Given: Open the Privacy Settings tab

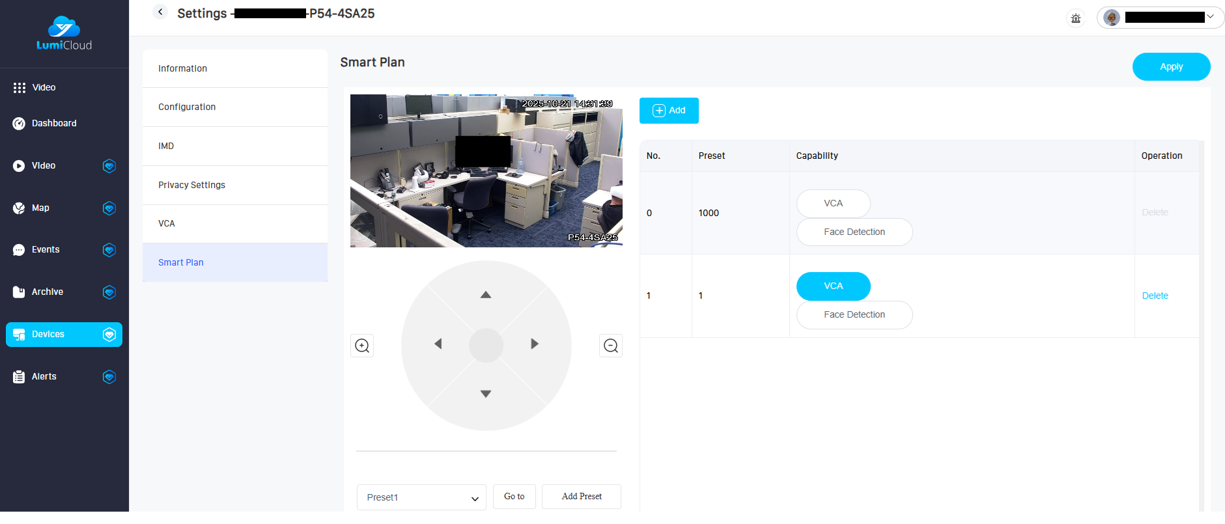Looking at the screenshot, I should [x=191, y=185].
